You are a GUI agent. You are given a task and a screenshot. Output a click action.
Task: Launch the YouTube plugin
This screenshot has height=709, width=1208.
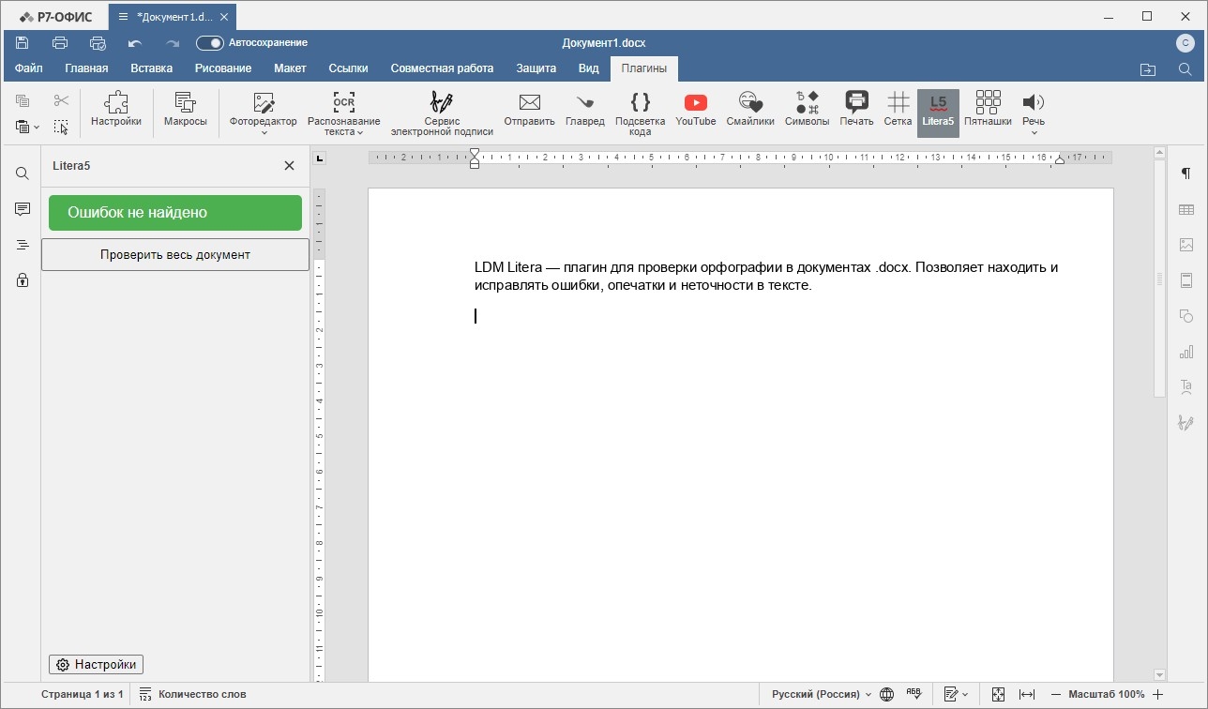(x=695, y=110)
